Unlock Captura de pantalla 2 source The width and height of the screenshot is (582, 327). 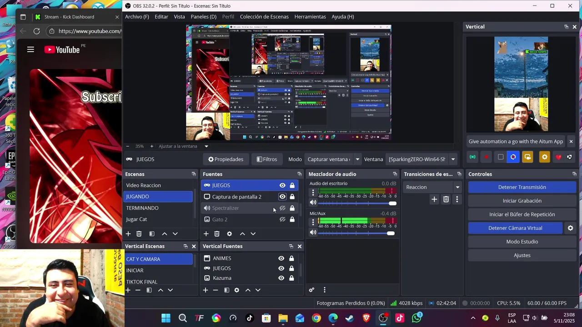(x=292, y=197)
